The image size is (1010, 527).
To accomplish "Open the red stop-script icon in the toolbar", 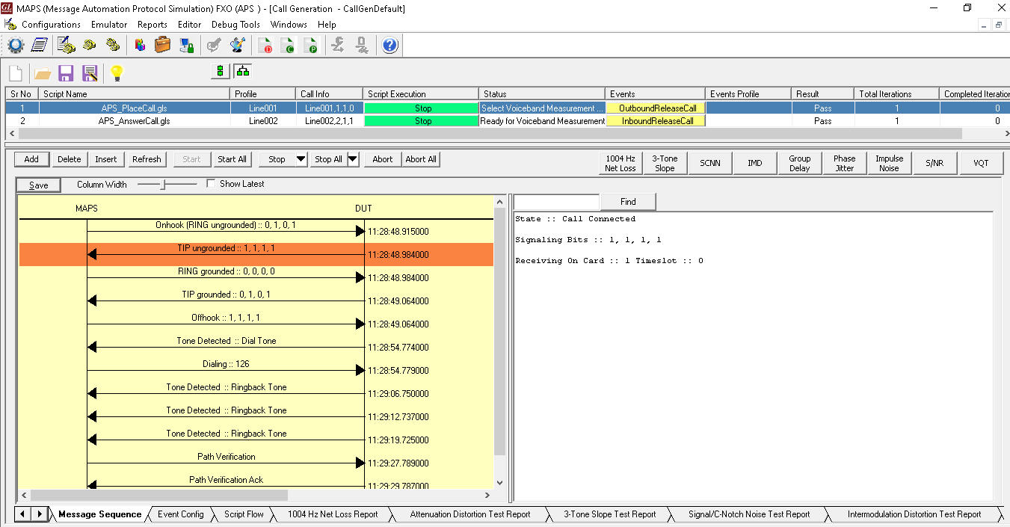I will [265, 45].
